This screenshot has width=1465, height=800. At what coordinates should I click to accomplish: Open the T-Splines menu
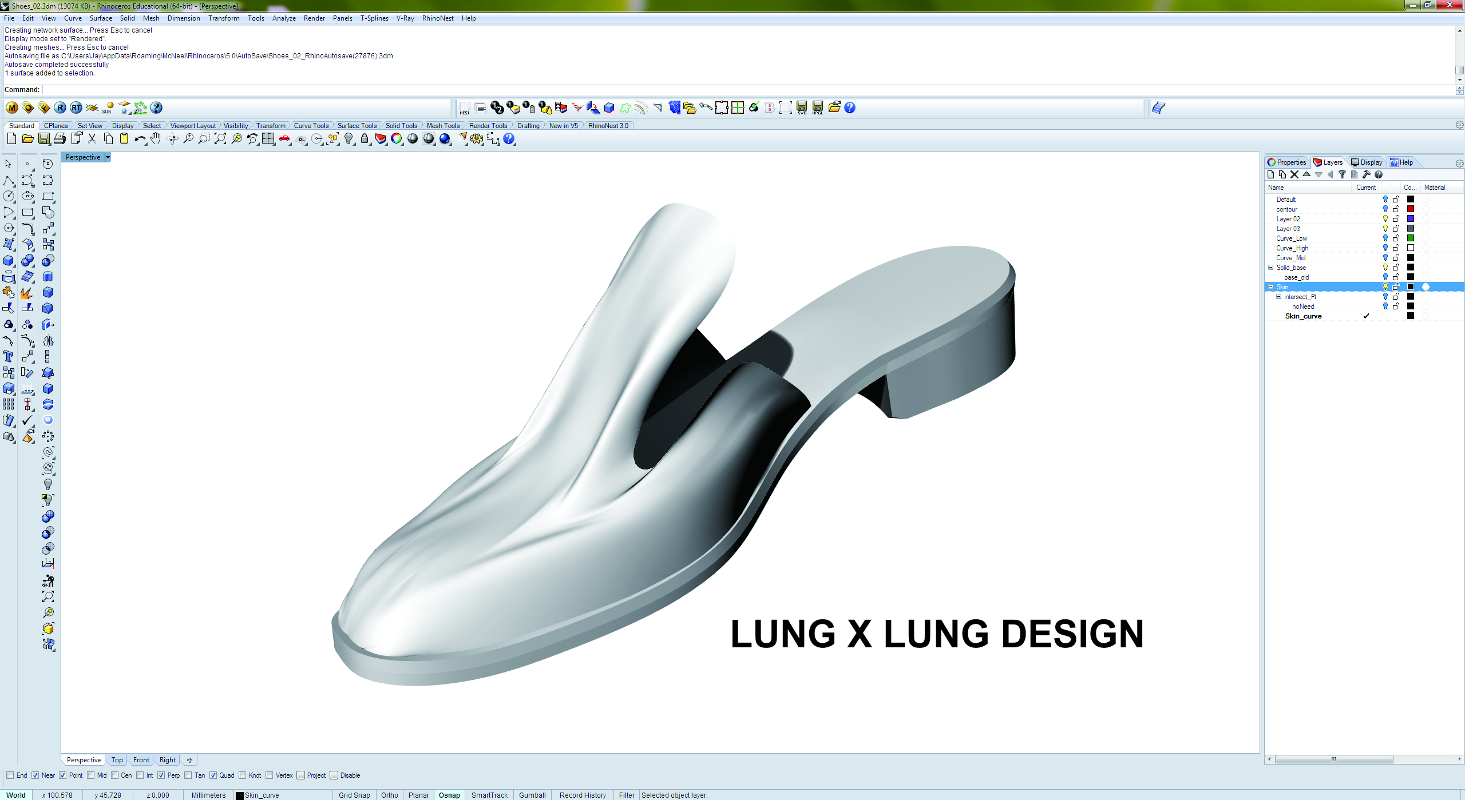pos(374,18)
